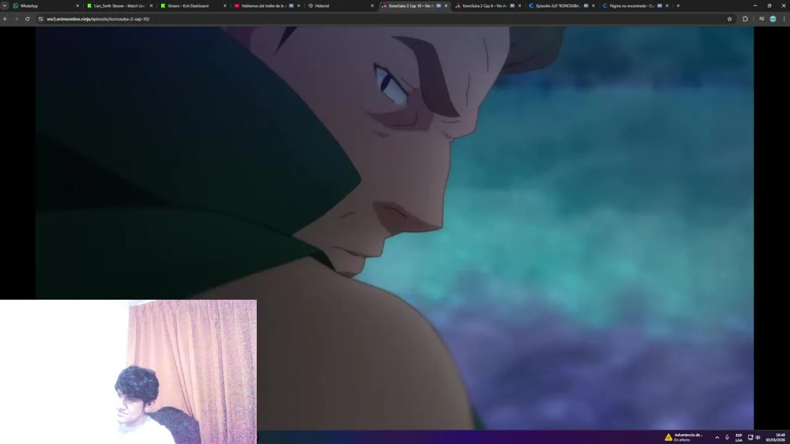Open the Historial tab
Screen dimensions: 790x444
point(341,6)
